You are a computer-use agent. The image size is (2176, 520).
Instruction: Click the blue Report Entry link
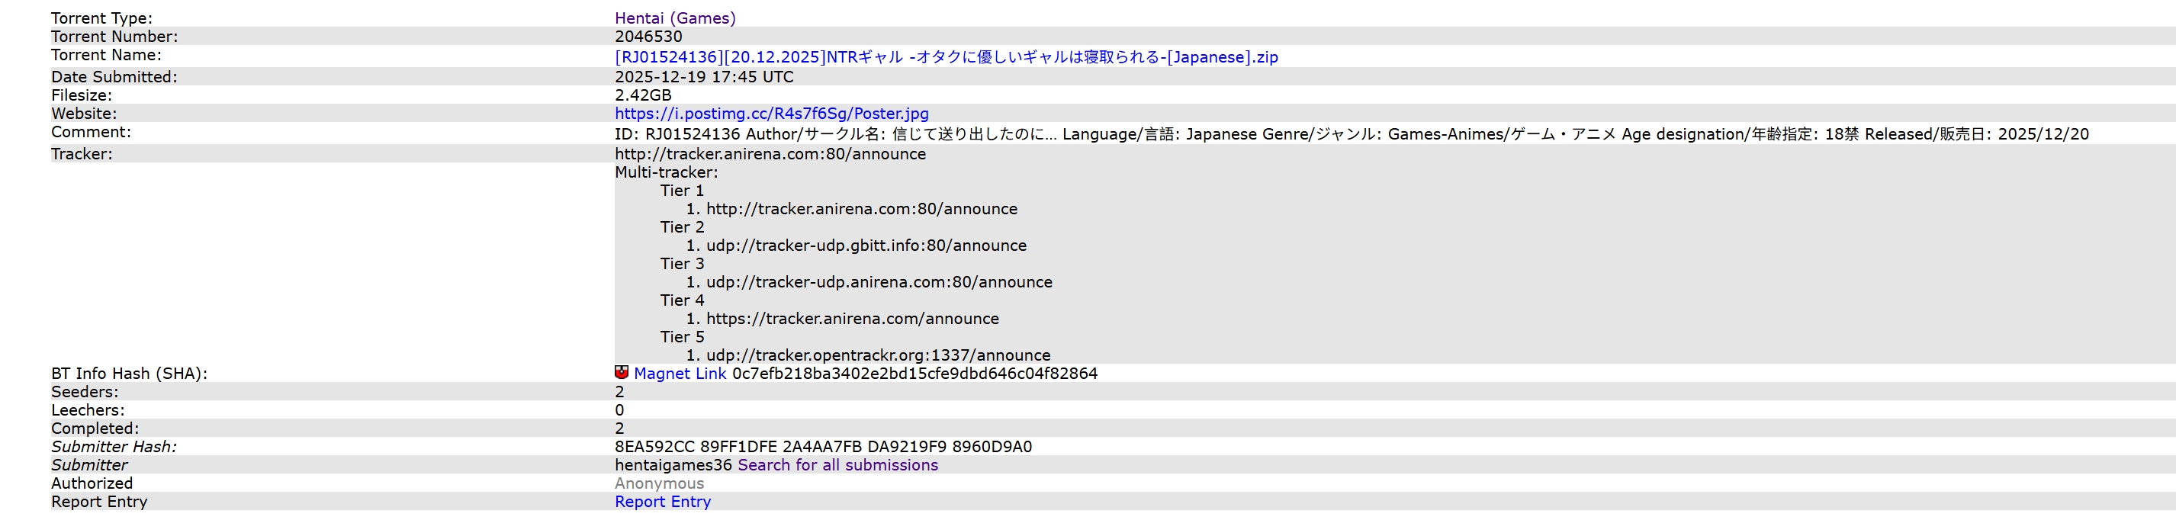tap(662, 502)
